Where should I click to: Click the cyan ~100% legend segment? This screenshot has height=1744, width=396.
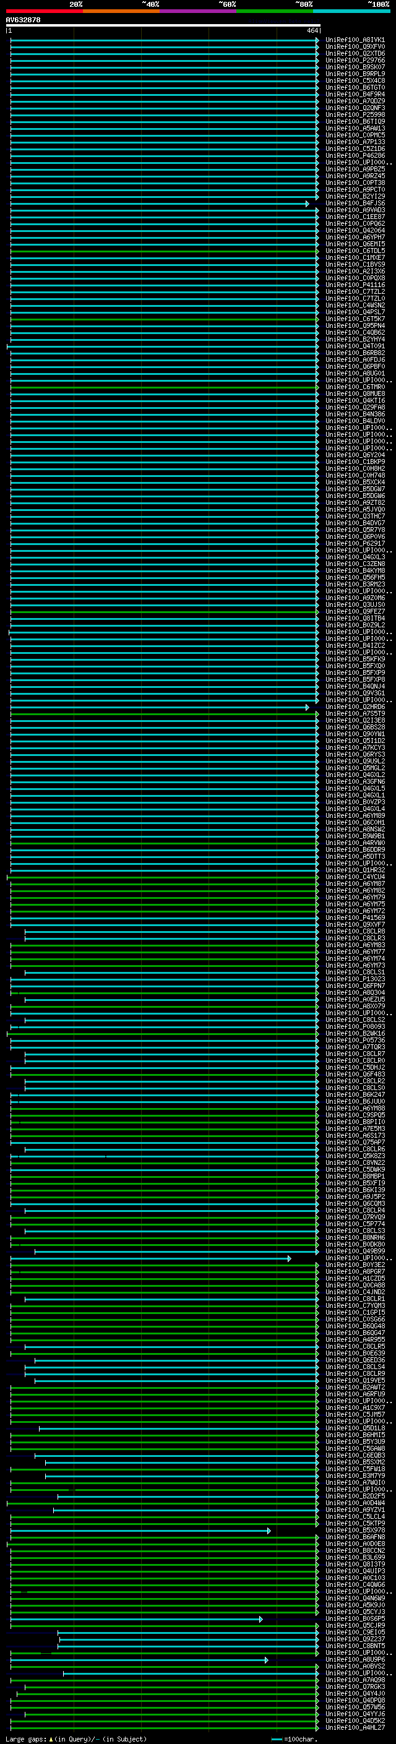point(352,11)
